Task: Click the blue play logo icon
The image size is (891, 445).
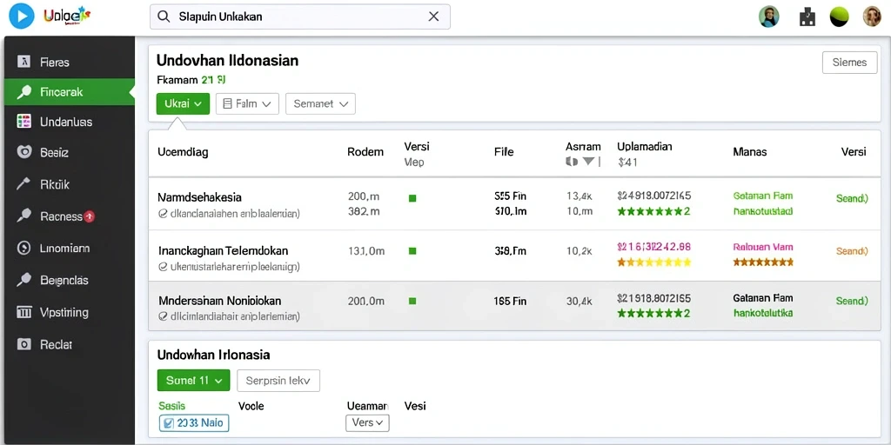Action: (22, 17)
